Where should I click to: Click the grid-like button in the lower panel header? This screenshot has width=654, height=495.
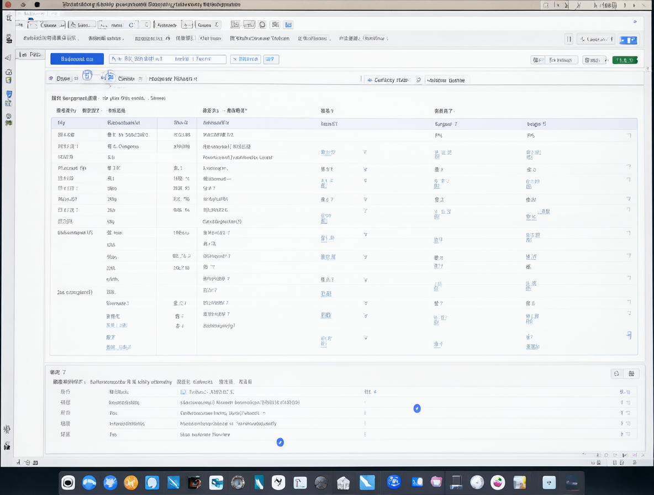(631, 373)
